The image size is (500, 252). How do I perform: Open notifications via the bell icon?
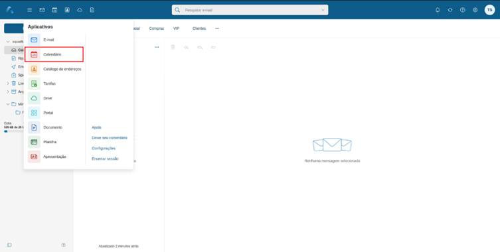click(x=438, y=10)
